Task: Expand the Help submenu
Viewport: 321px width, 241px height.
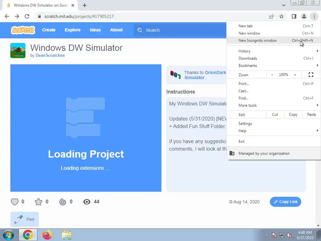Action: tap(274, 131)
